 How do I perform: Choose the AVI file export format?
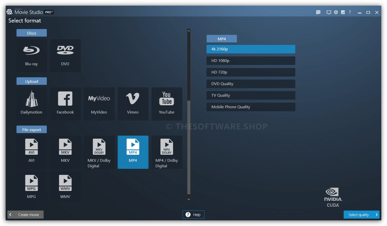(31, 152)
